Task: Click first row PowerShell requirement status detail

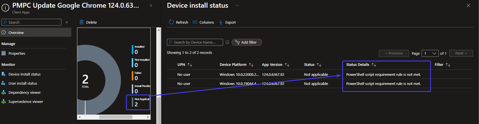Action: point(383,74)
